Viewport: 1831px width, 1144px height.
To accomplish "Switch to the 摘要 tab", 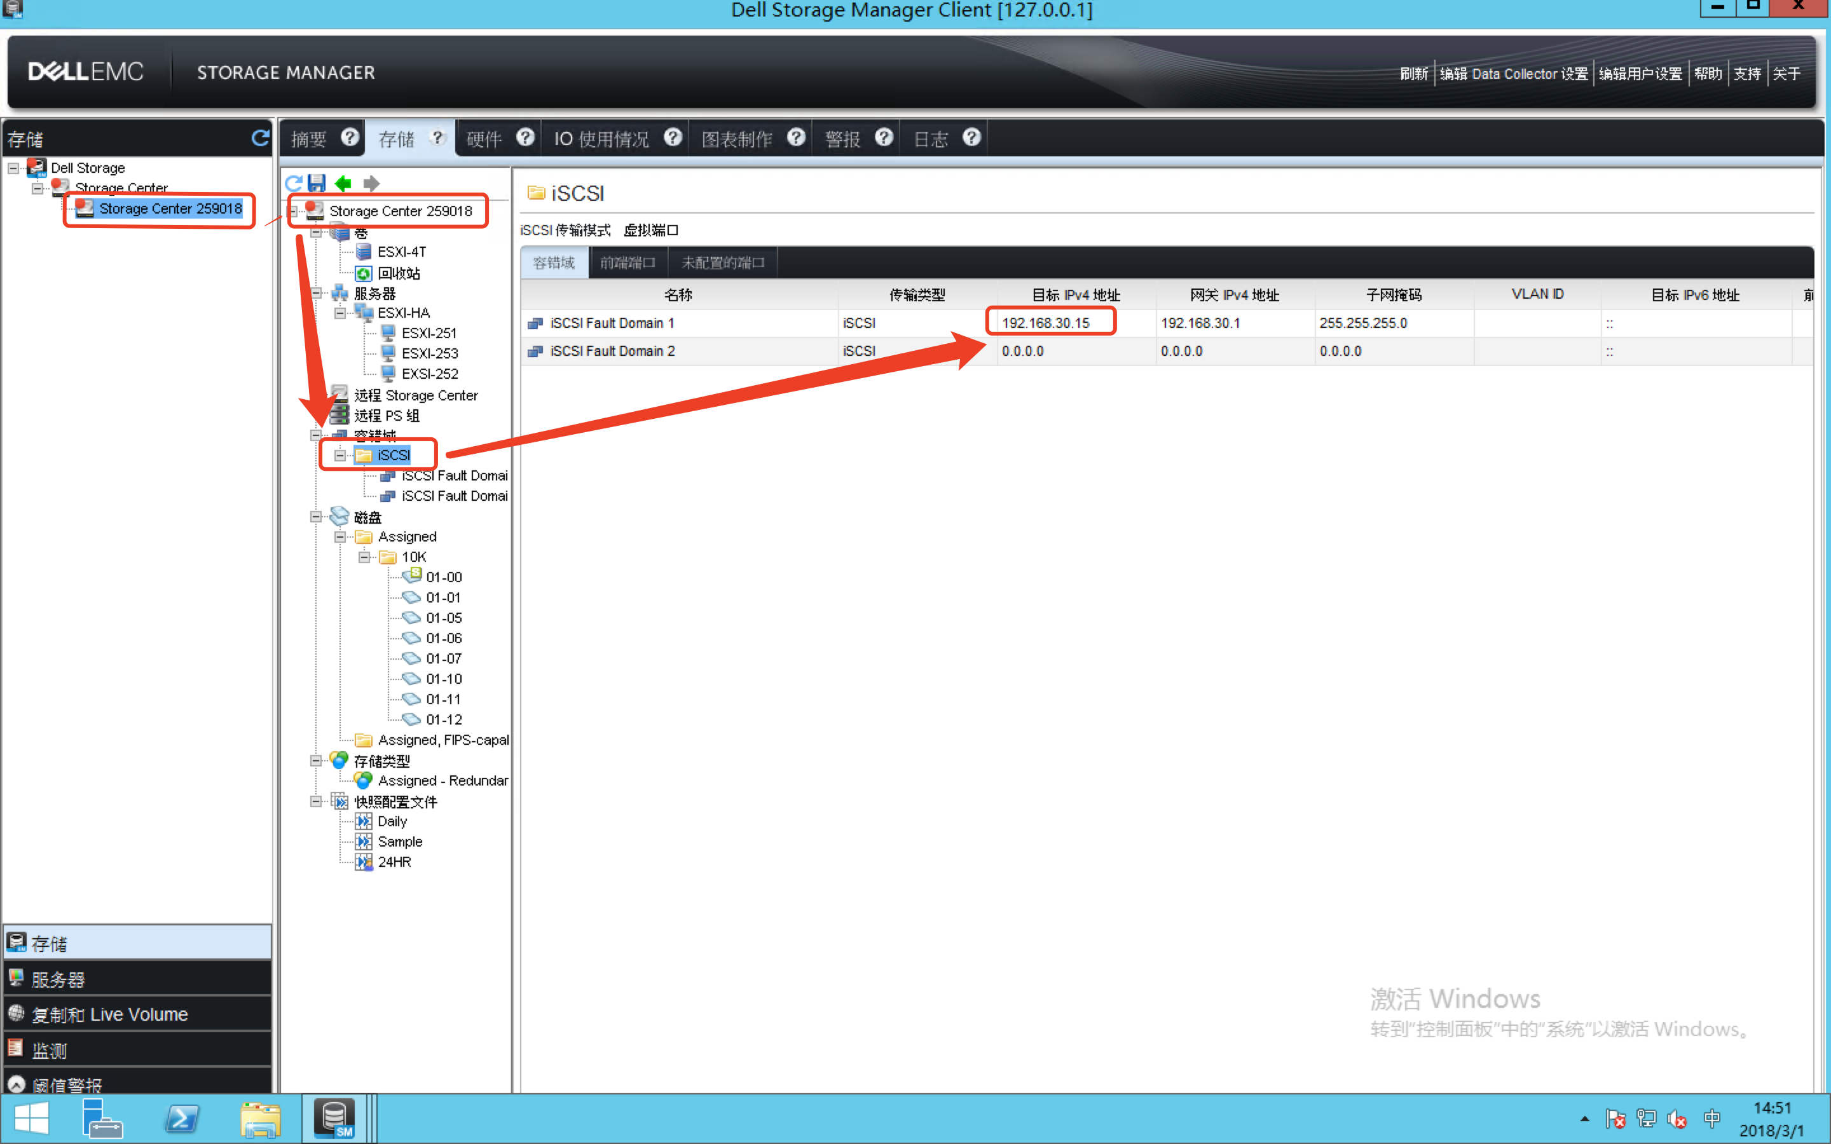I will [x=309, y=139].
